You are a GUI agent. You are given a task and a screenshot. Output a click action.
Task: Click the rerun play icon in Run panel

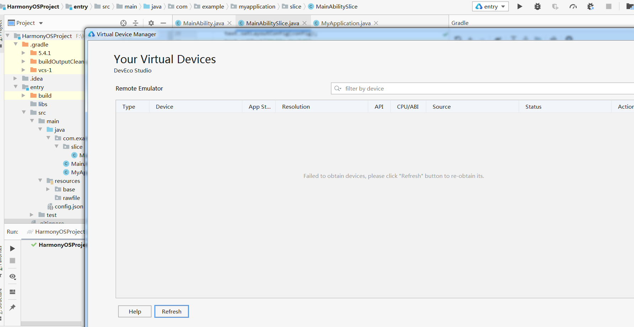click(x=12, y=249)
